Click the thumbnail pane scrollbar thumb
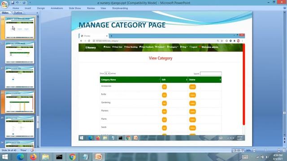The height and width of the screenshot is (161, 287). click(38, 122)
